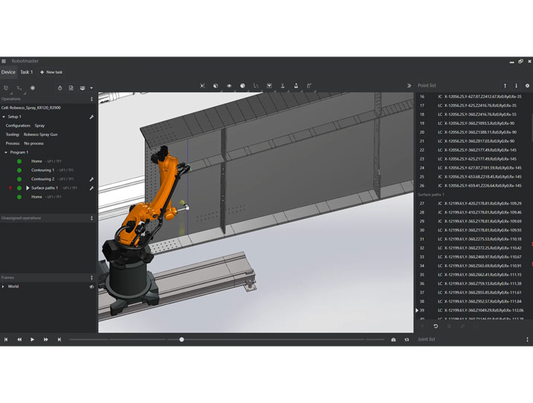Click the path/axes icon in Operations toolbar

coord(19,88)
